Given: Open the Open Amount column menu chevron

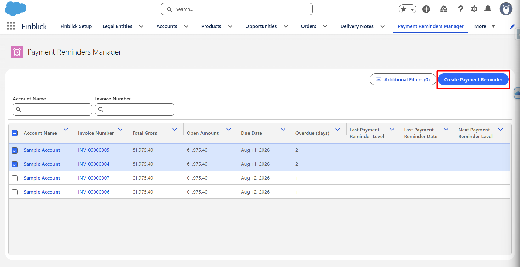Looking at the screenshot, I should 229,130.
